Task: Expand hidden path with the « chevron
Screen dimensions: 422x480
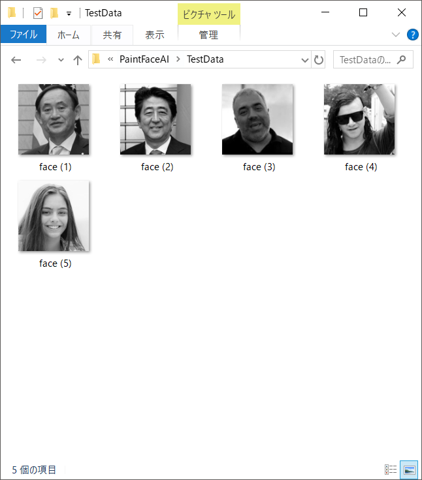Action: tap(110, 59)
